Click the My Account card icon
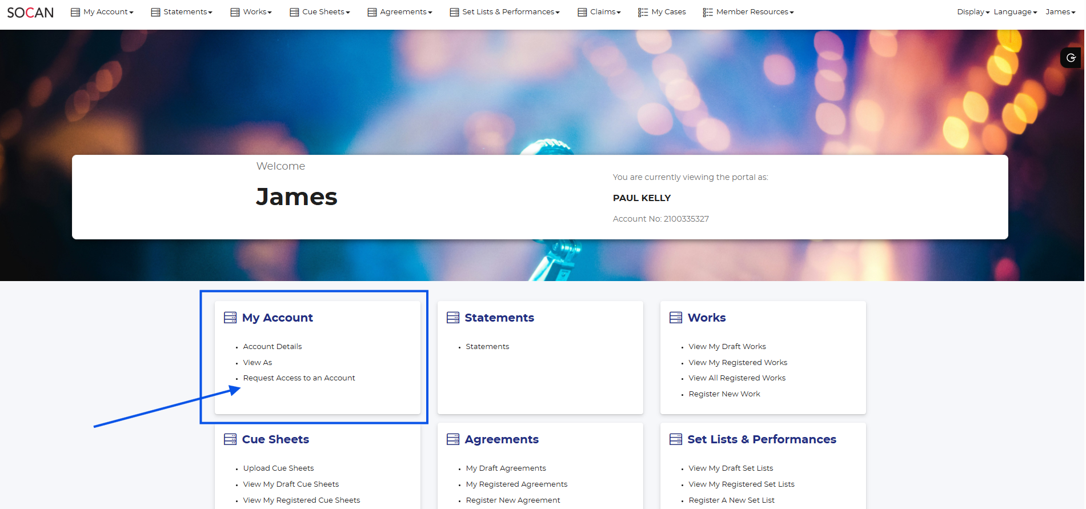The width and height of the screenshot is (1086, 509). point(230,318)
